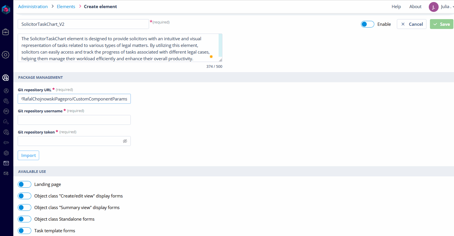Go to the Elements breadcrumb
The image size is (454, 236).
pos(66,7)
